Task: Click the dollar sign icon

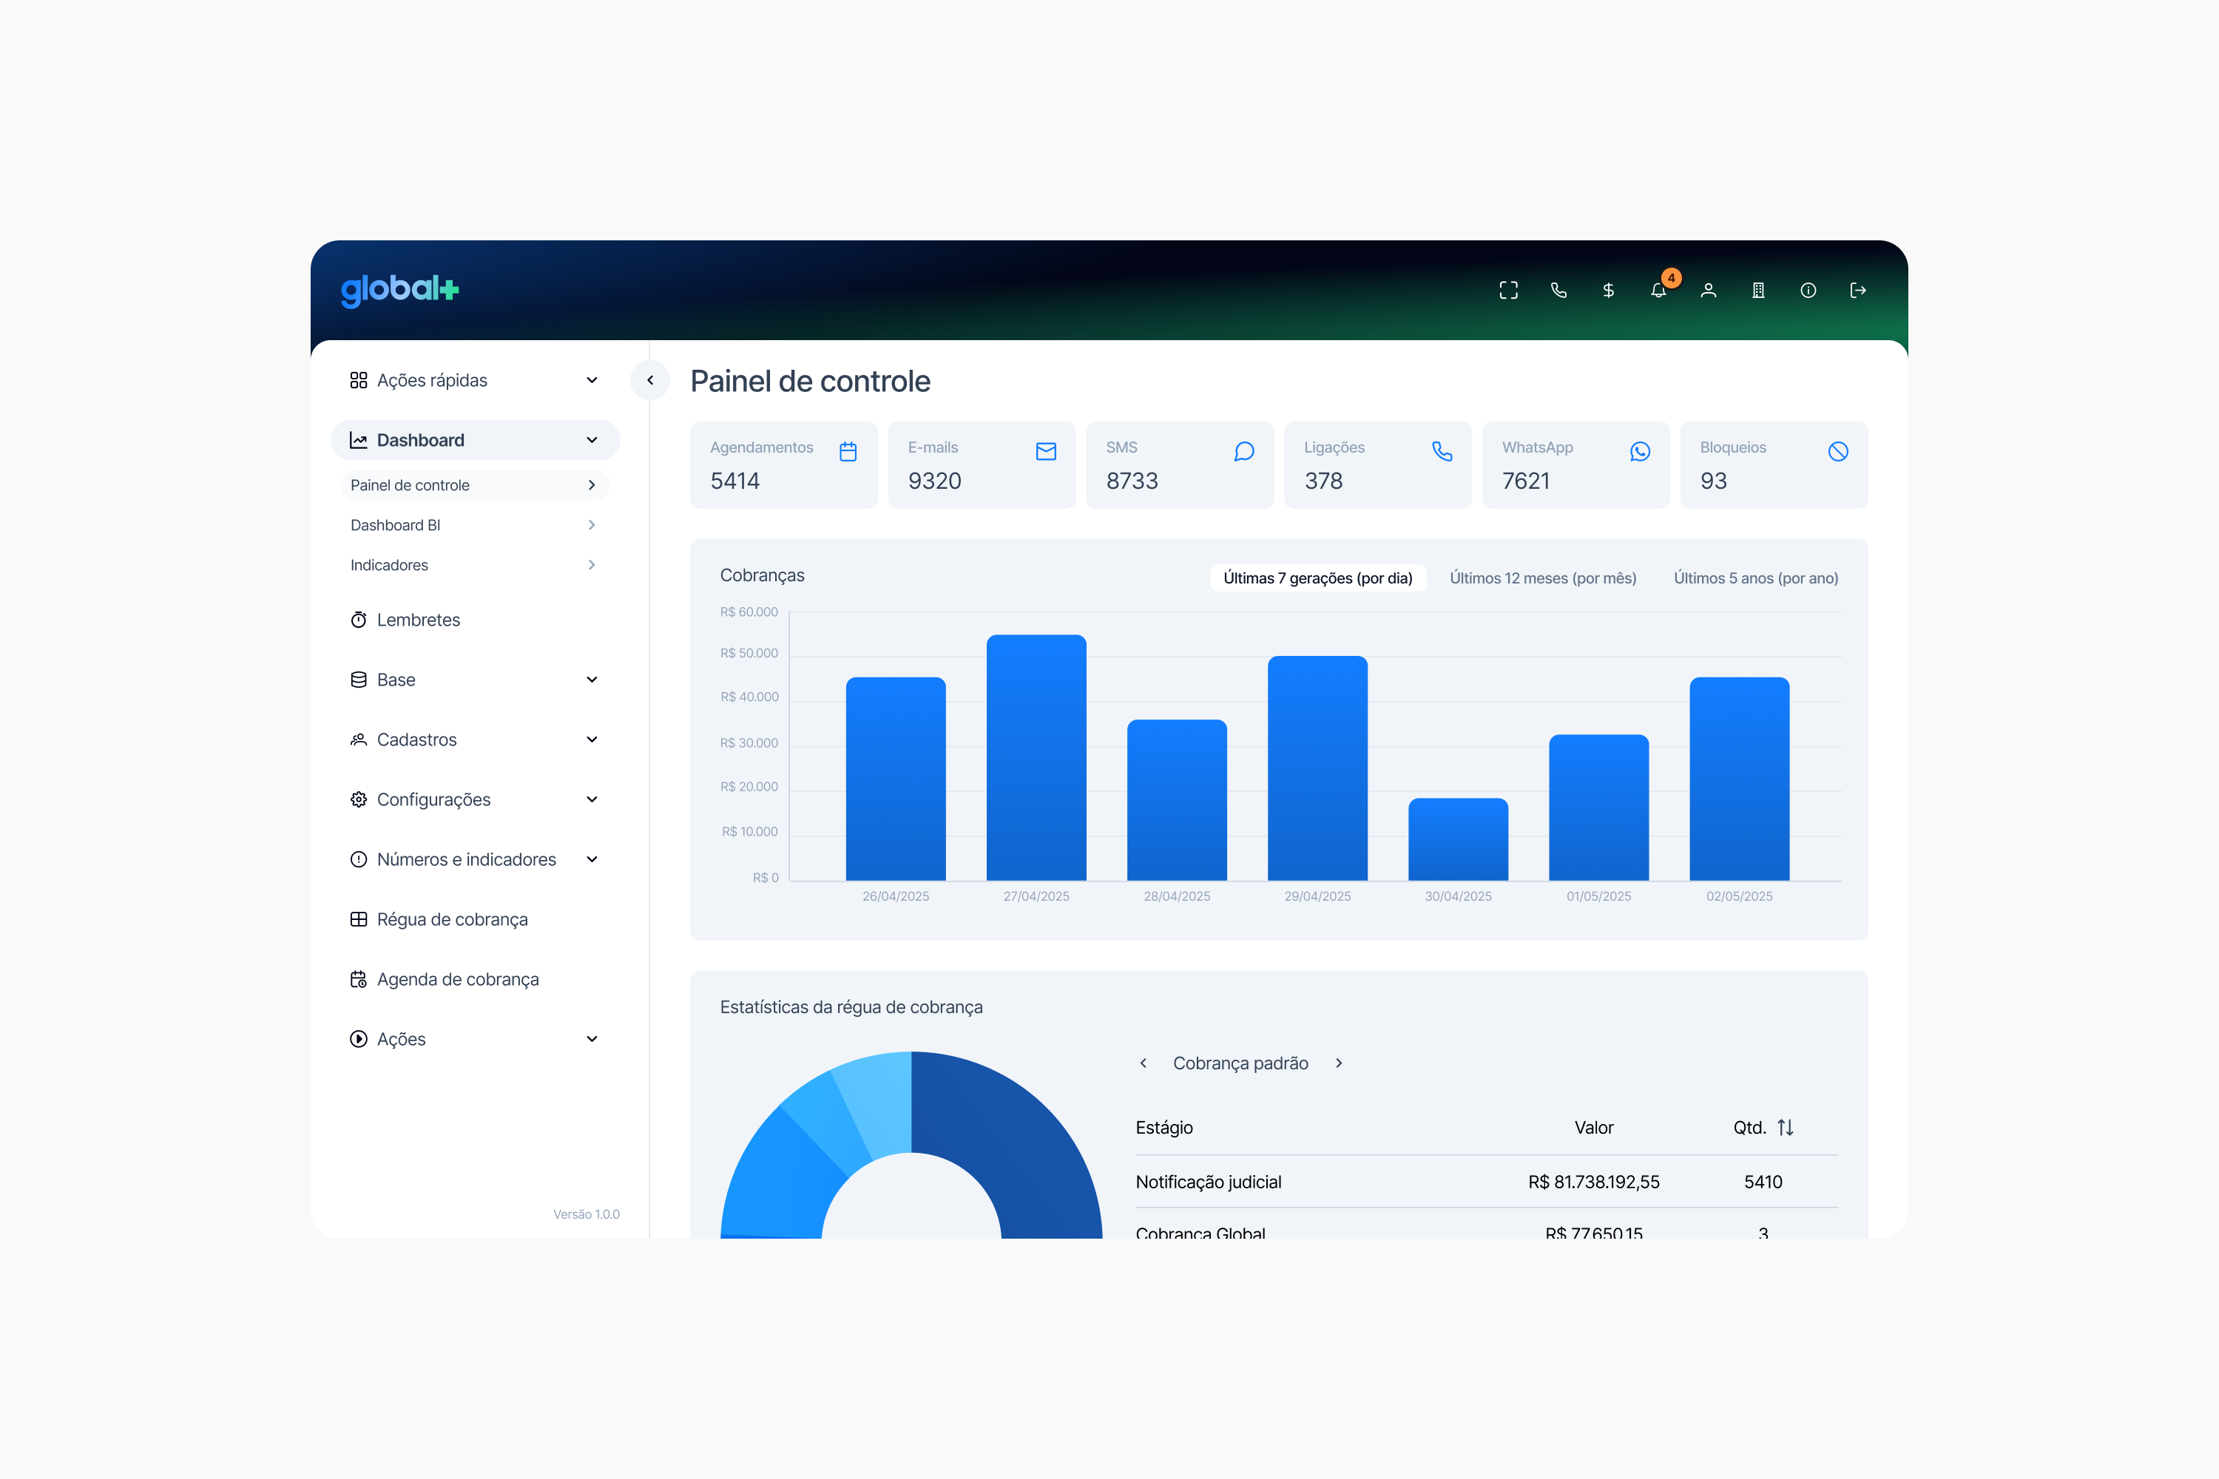Action: (1609, 291)
